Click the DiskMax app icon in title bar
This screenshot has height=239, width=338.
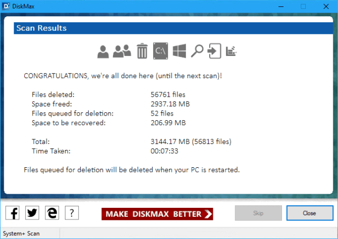point(6,6)
